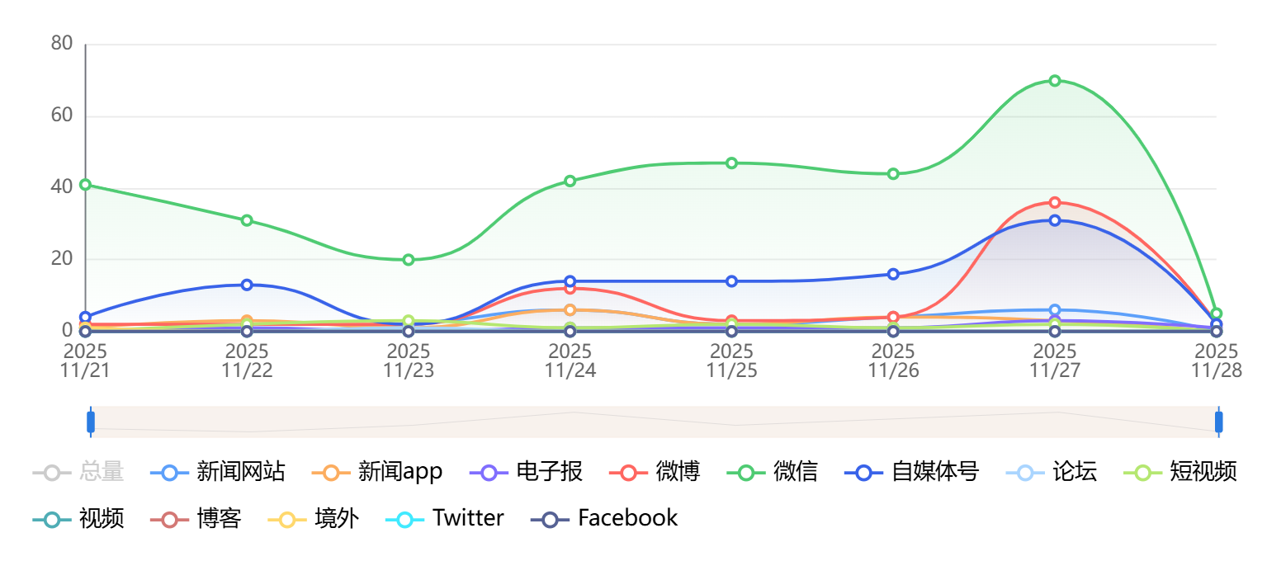This screenshot has width=1267, height=561.
Task: Toggle 博客 legend item
Action: [196, 518]
